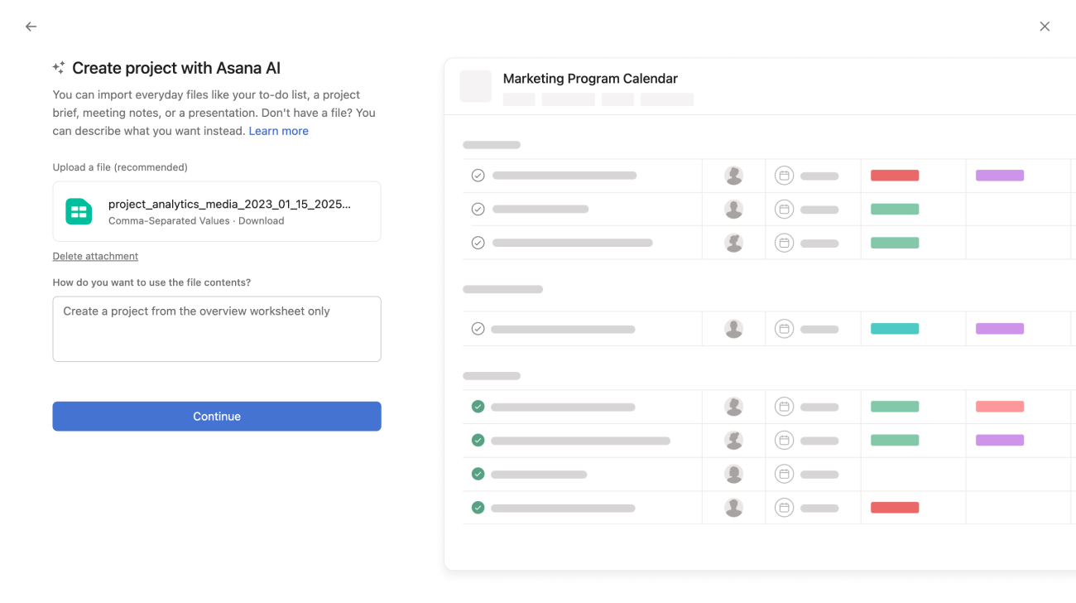
Task: Click Delete attachment link
Action: (x=95, y=256)
